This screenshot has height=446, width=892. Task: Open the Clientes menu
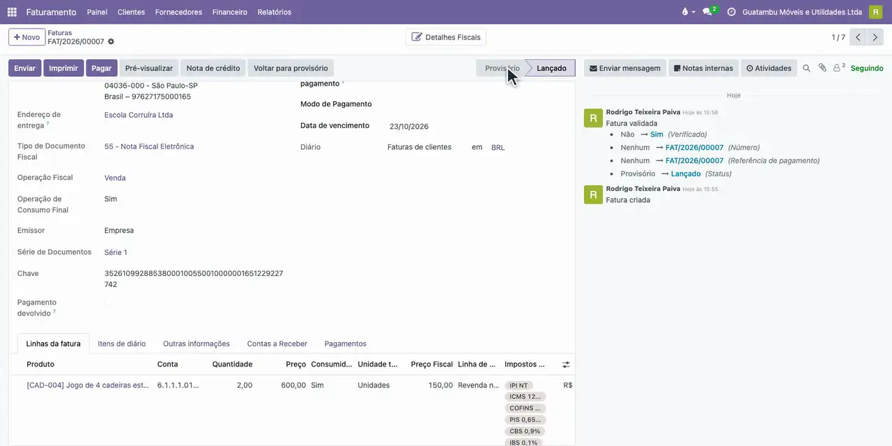(131, 12)
